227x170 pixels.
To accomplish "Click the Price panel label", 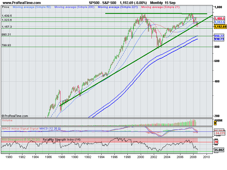I will pos(5,7).
